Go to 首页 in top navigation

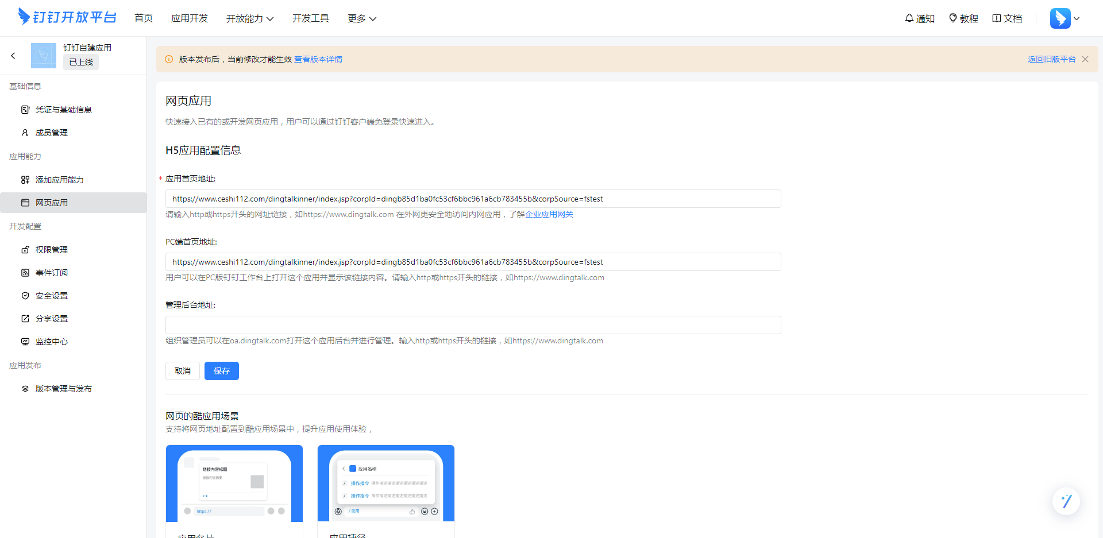pos(144,18)
